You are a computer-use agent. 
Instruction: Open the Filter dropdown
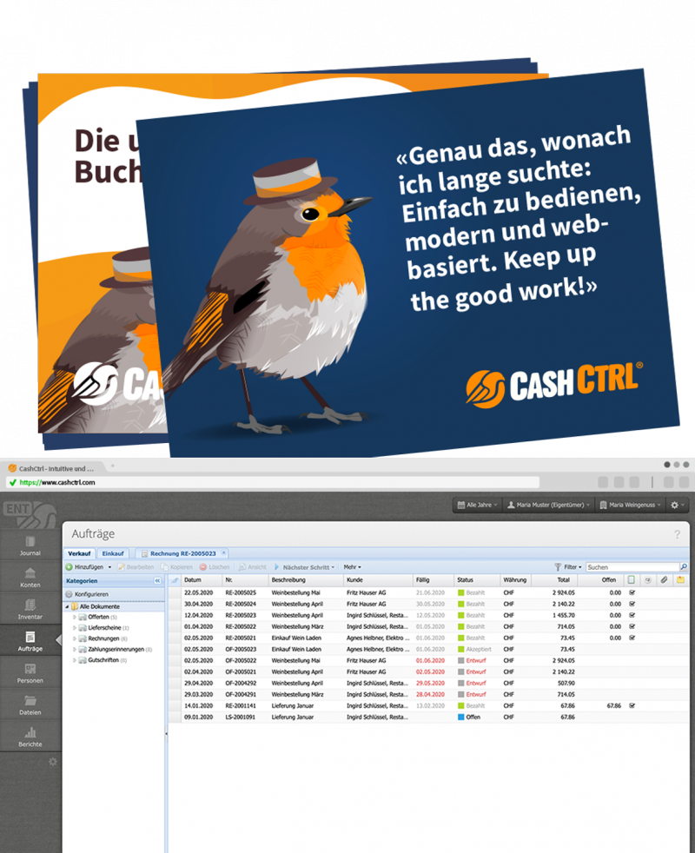pyautogui.click(x=569, y=567)
